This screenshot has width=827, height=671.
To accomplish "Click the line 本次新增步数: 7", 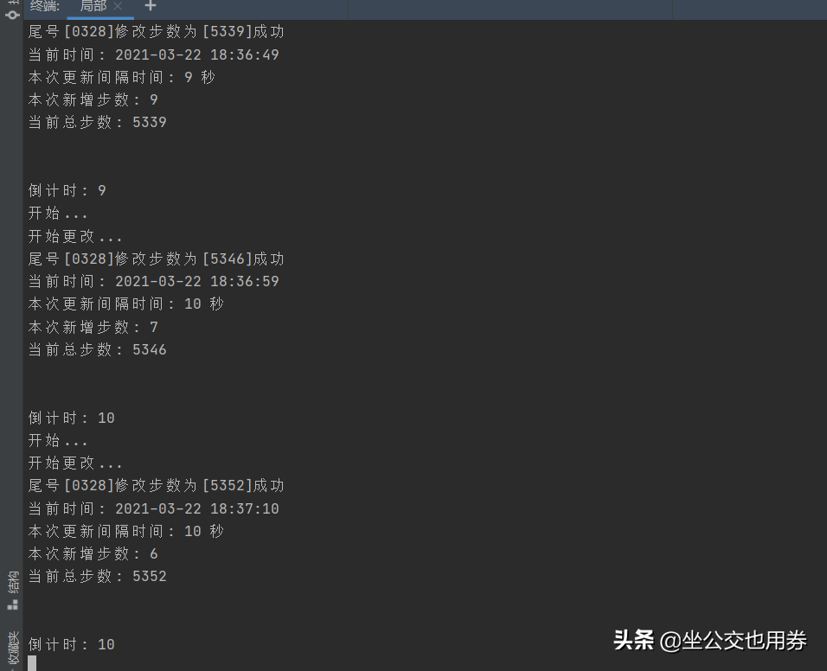I will 93,327.
